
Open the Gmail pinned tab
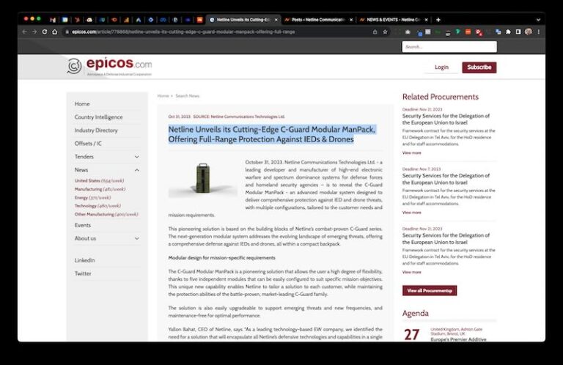point(52,19)
